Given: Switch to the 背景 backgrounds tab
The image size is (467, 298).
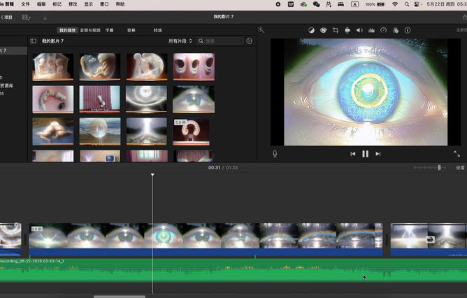Looking at the screenshot, I should (x=131, y=30).
